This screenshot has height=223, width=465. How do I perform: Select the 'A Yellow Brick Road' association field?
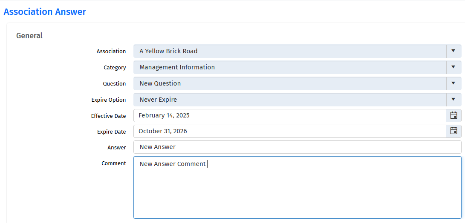pyautogui.click(x=290, y=51)
